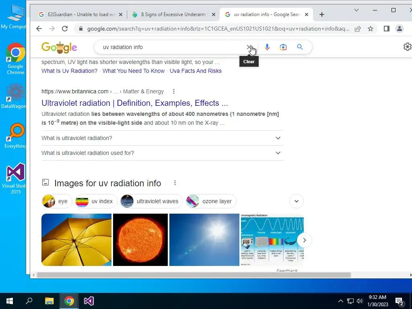412x309 pixels.
Task: Click the 'Images for uv radiation info' heading
Action: pyautogui.click(x=108, y=183)
